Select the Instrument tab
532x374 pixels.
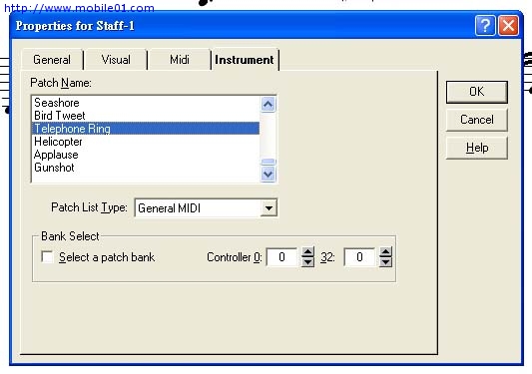coord(245,60)
